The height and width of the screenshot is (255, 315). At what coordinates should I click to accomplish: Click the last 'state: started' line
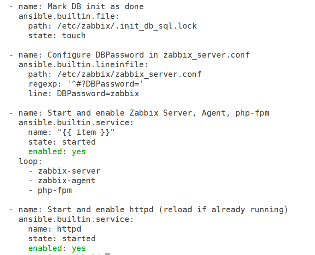coord(62,238)
